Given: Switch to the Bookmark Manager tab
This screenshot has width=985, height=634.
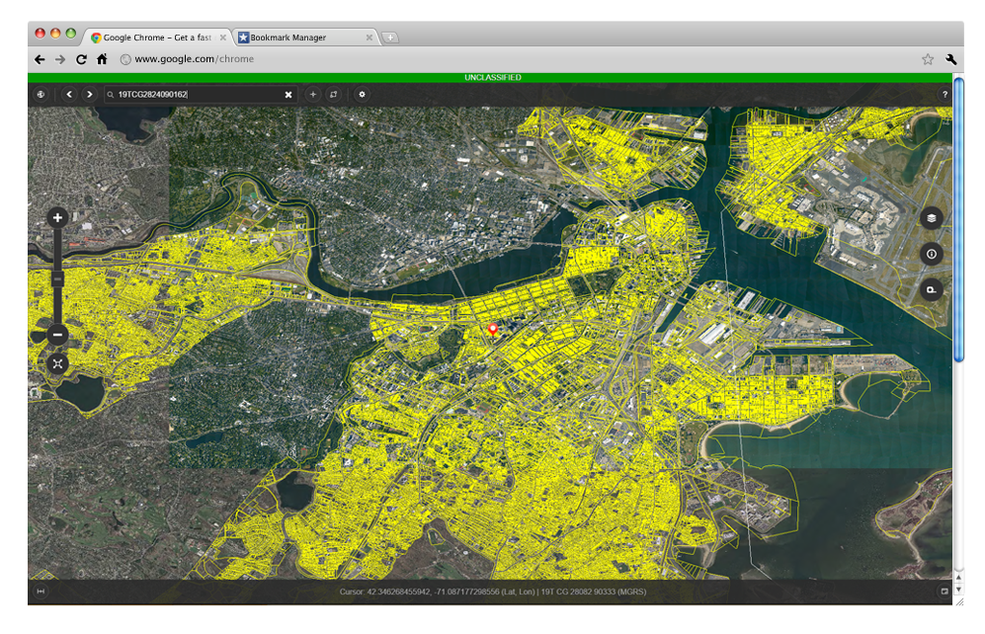Looking at the screenshot, I should [296, 37].
